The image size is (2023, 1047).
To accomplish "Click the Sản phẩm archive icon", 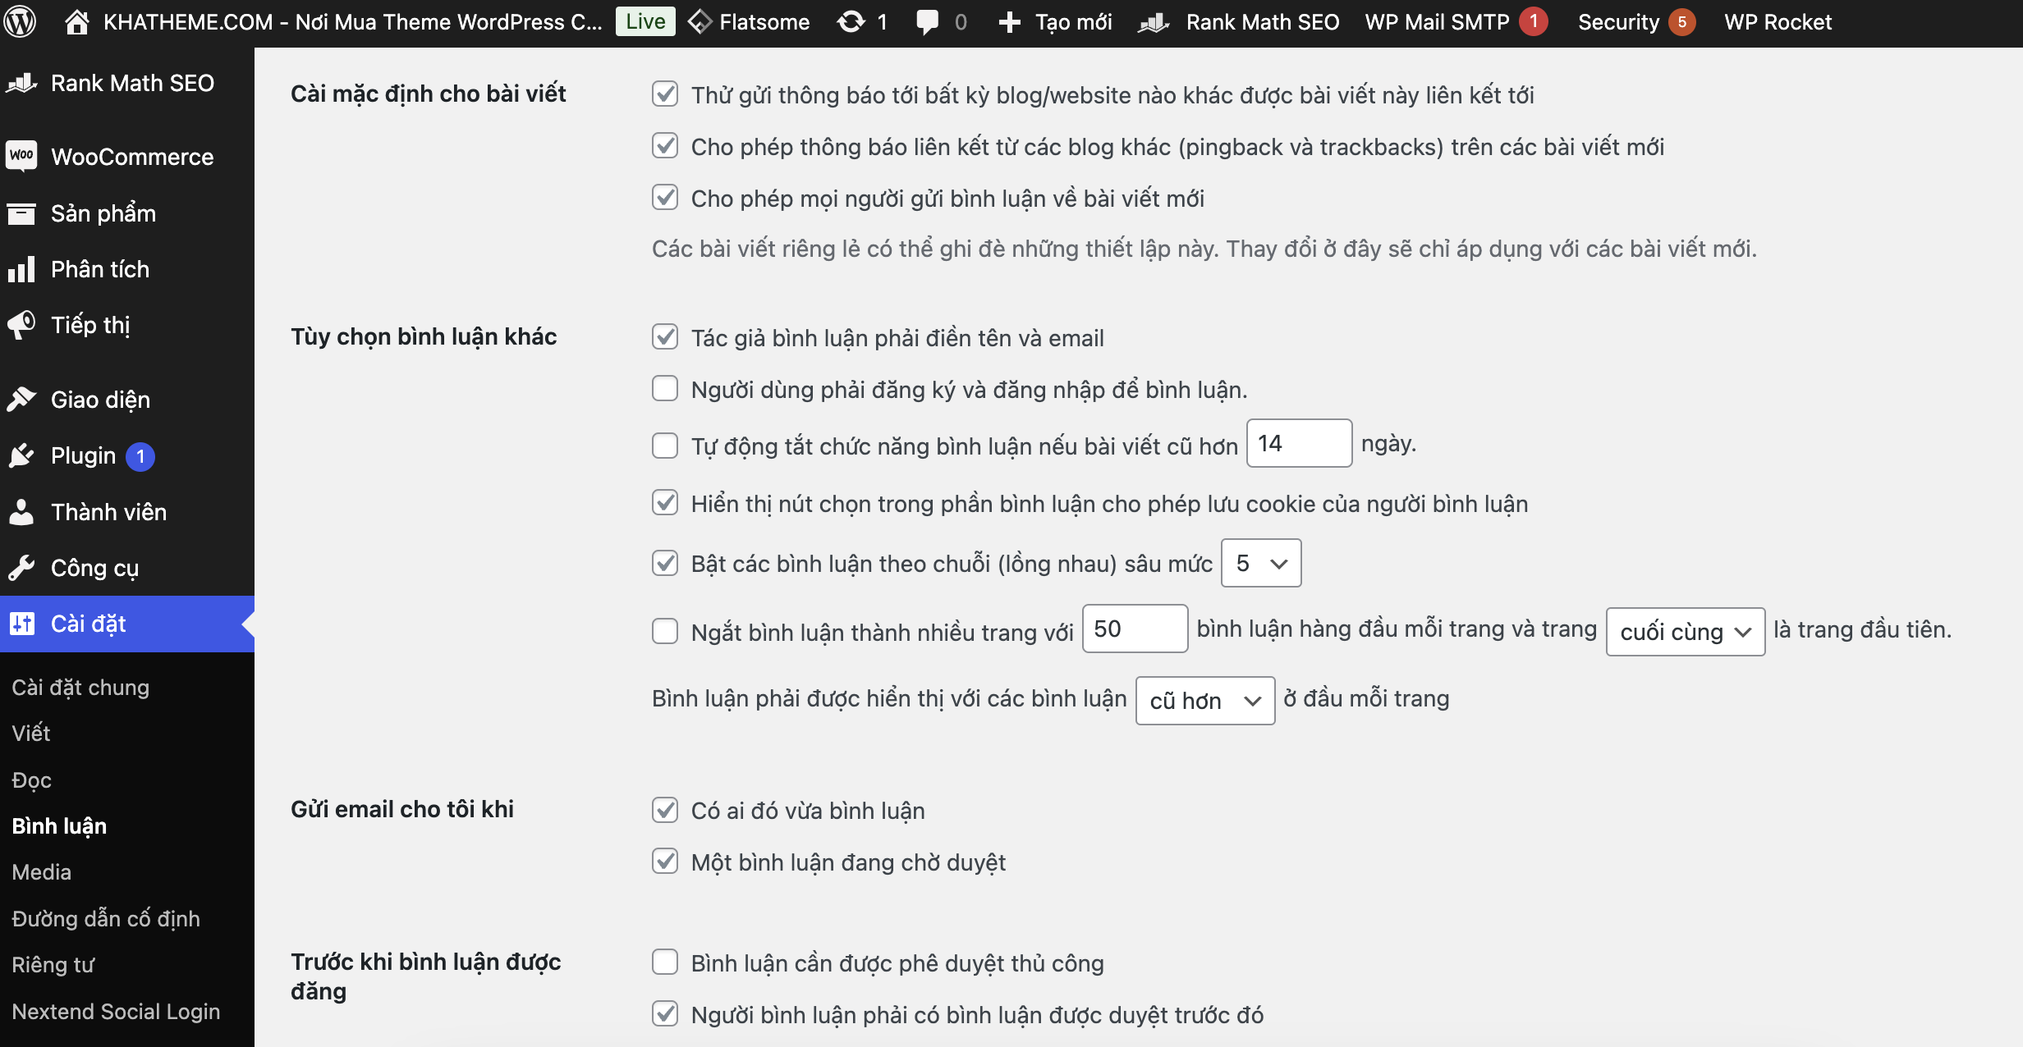I will (x=21, y=213).
